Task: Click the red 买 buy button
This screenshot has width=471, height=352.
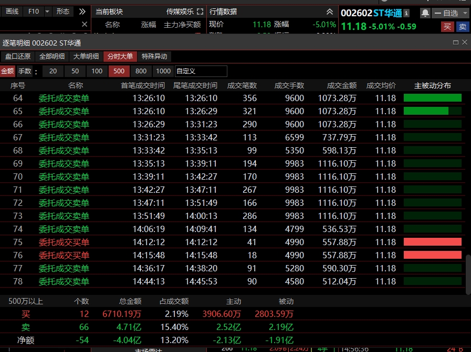Action: click(x=447, y=27)
